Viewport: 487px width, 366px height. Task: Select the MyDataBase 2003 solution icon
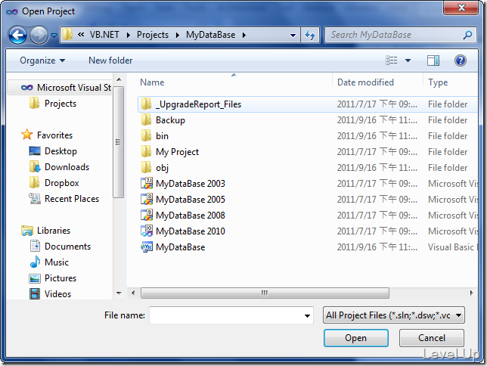click(147, 183)
